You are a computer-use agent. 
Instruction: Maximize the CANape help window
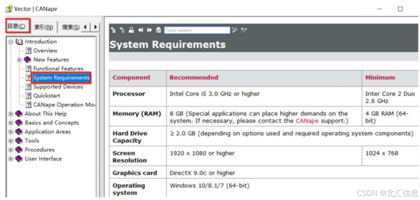click(400, 9)
